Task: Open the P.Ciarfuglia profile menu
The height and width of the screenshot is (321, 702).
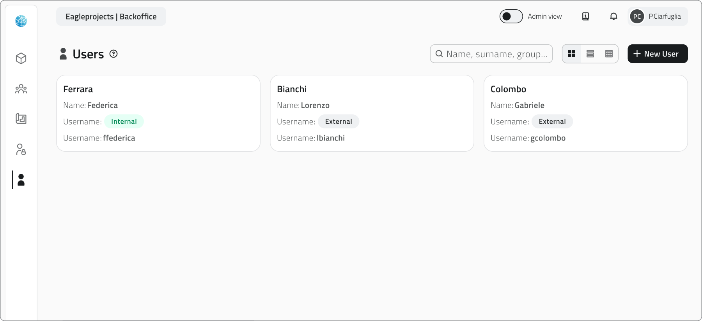Action: coord(658,16)
